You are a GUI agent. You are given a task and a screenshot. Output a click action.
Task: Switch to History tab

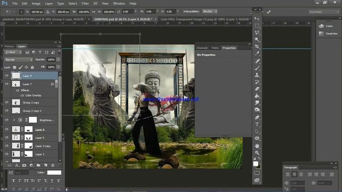tap(9, 46)
